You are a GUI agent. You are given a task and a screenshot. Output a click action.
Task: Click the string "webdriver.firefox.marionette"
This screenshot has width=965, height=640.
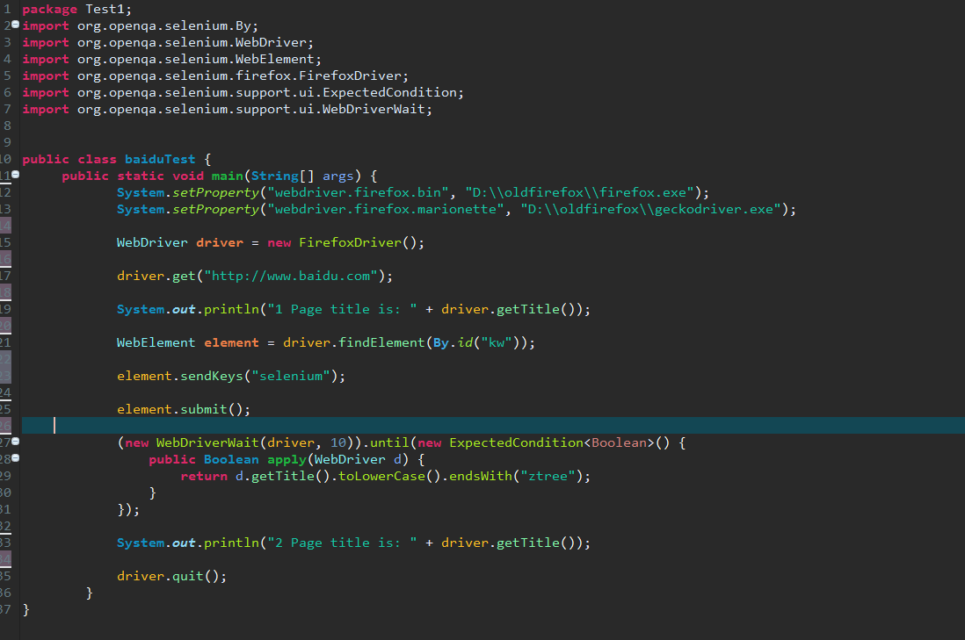[386, 209]
